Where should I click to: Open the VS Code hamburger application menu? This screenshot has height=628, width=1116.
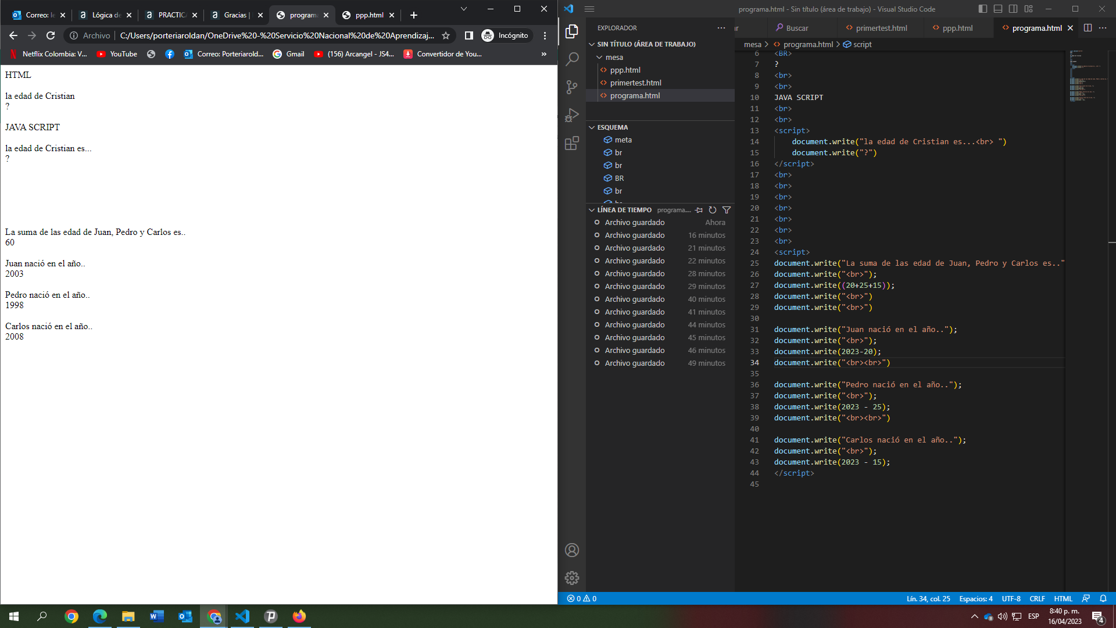pos(589,9)
